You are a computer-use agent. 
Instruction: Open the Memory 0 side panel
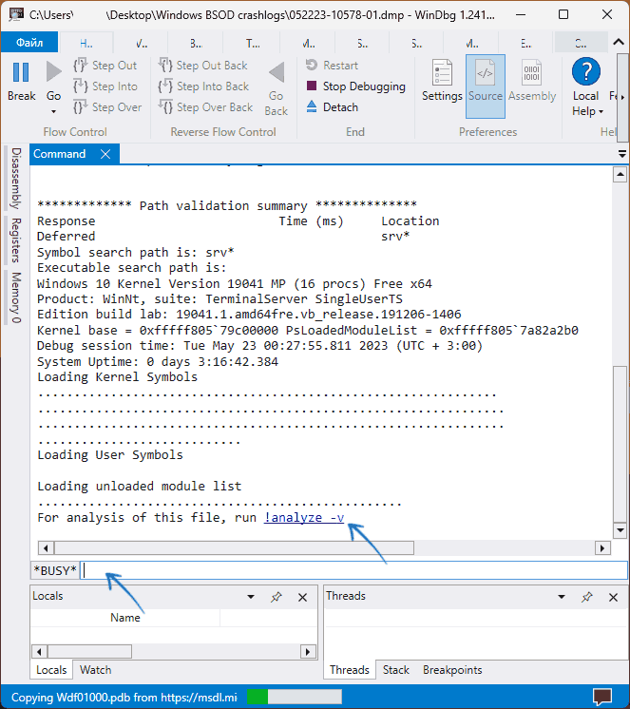tap(16, 297)
